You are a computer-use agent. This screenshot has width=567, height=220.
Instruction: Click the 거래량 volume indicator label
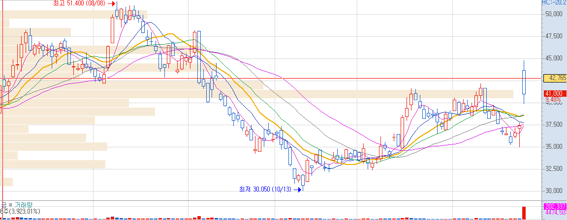coord(24,205)
